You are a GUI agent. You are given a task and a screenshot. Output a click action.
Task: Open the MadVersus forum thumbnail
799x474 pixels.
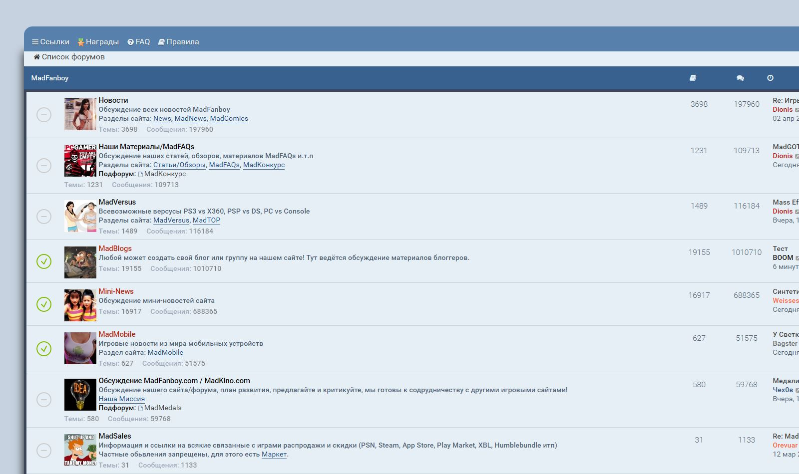pyautogui.click(x=80, y=216)
